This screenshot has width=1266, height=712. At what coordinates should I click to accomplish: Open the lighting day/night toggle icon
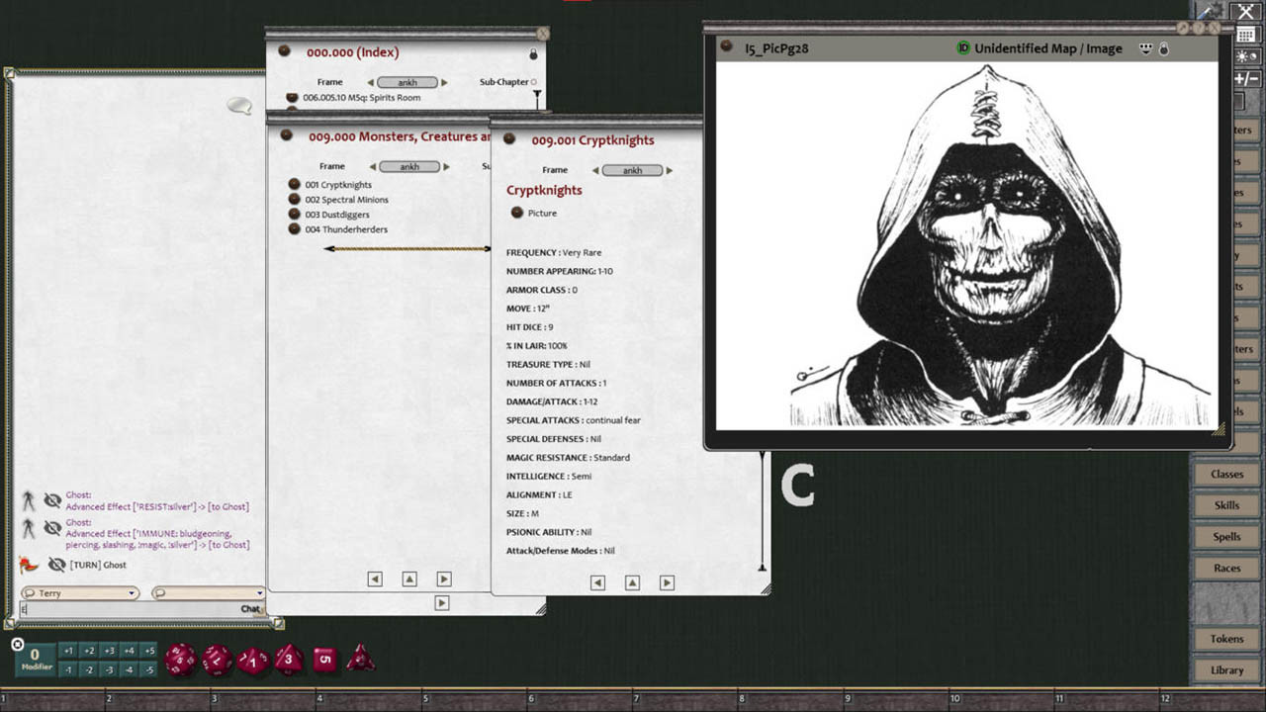coord(1247,56)
